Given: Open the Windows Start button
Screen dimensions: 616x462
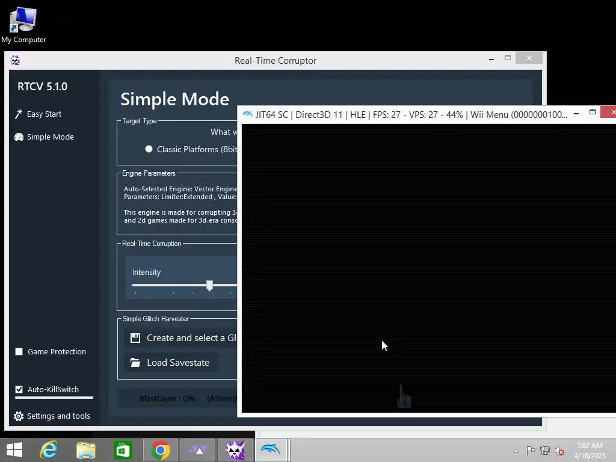Looking at the screenshot, I should pyautogui.click(x=14, y=450).
